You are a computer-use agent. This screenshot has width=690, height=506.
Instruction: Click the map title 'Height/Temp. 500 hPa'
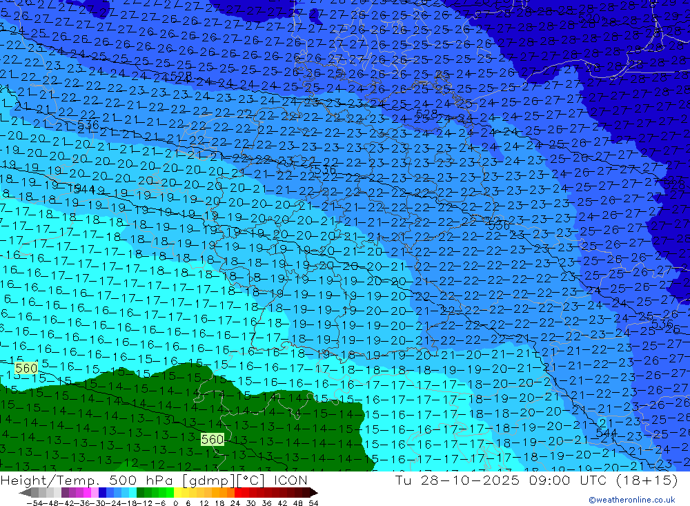click(x=88, y=480)
